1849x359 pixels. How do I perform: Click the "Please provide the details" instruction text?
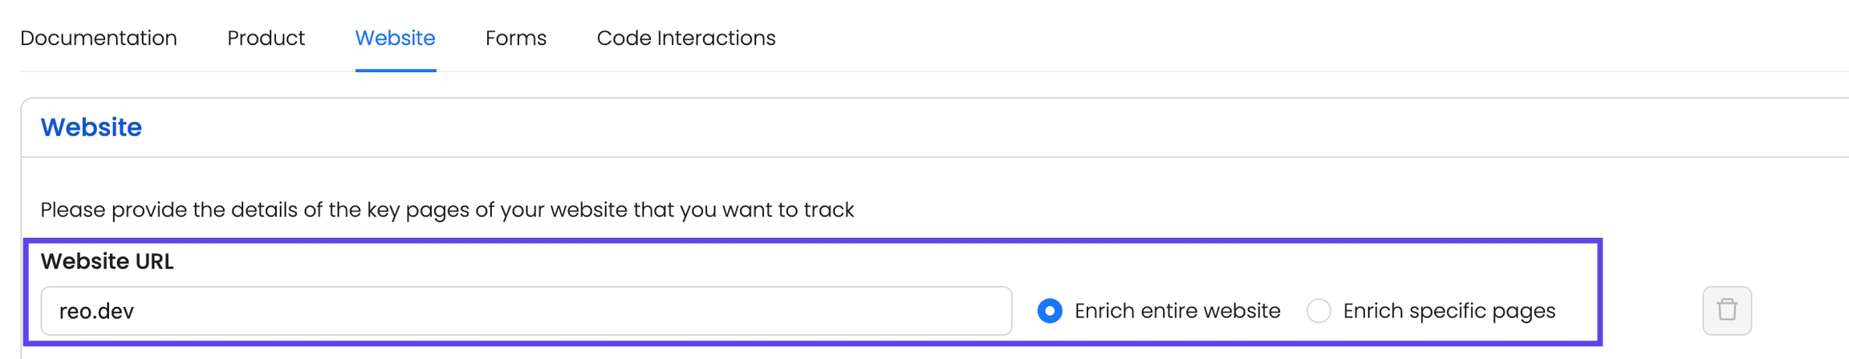coord(446,210)
